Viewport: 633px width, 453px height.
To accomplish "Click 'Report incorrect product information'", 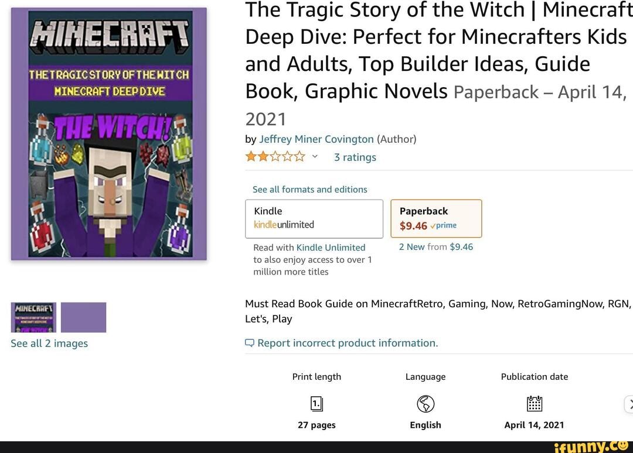I will [347, 342].
